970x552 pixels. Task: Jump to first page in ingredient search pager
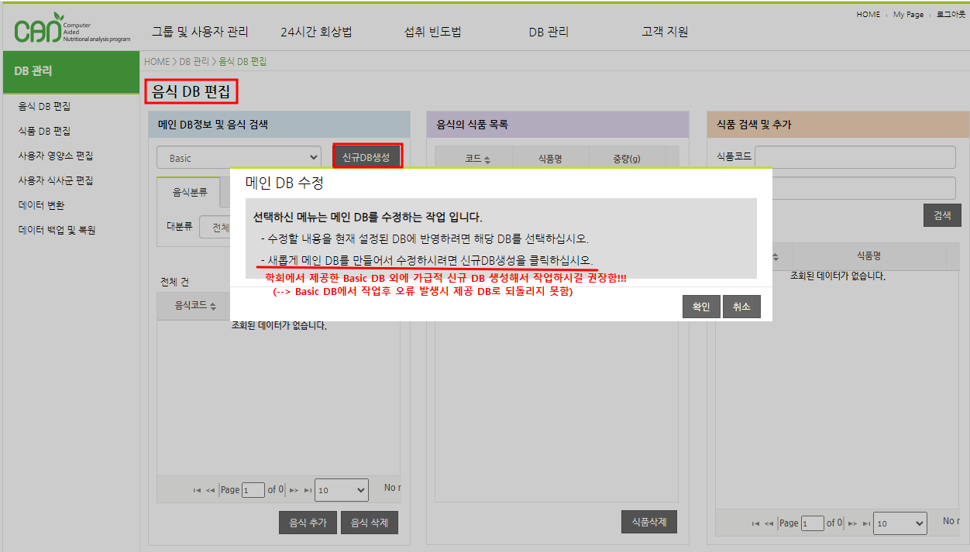click(x=755, y=523)
